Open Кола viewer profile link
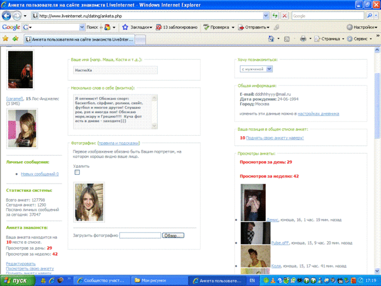The width and height of the screenshot is (381, 286). click(276, 266)
